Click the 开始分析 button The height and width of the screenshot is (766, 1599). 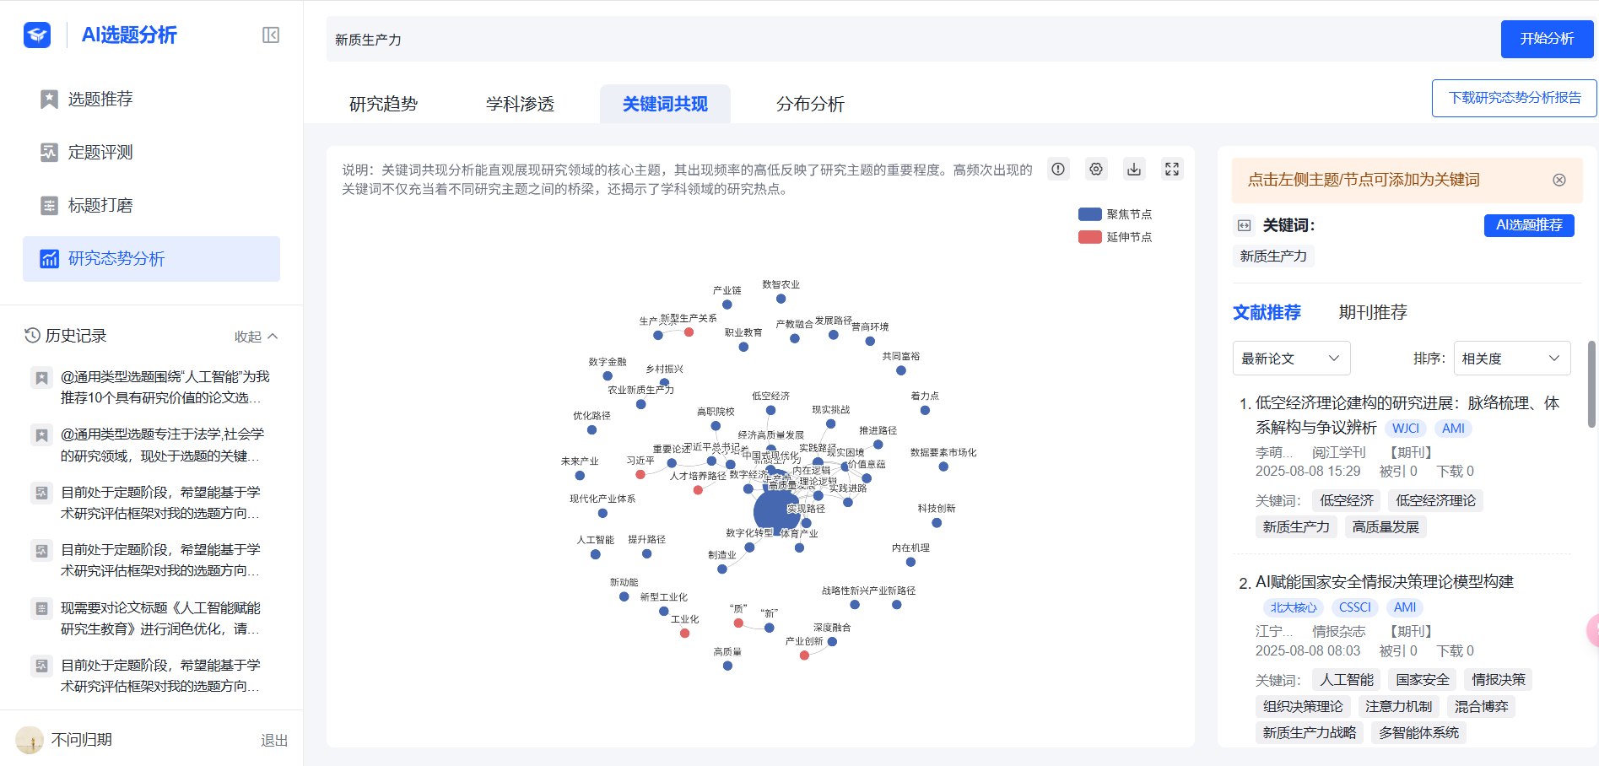pyautogui.click(x=1547, y=39)
